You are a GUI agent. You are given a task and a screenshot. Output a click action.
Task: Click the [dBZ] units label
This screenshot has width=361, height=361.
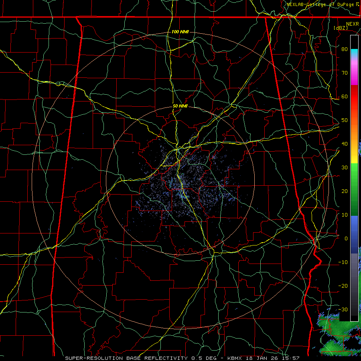tap(341, 28)
